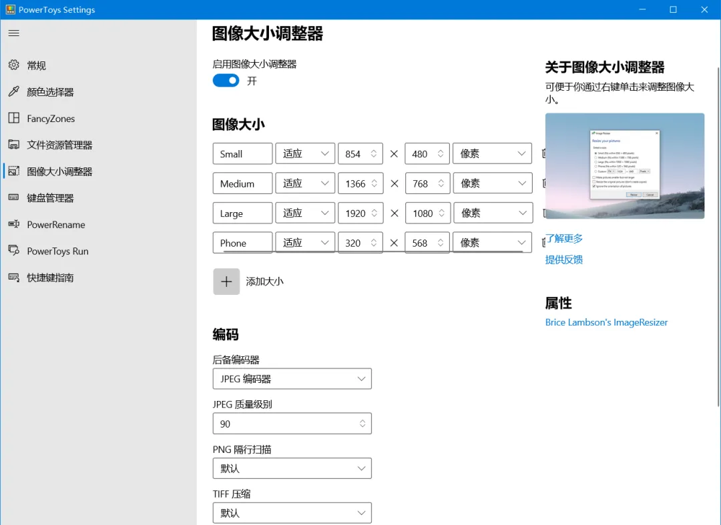Click the 快捷键指南 sidebar icon
The image size is (721, 525).
14,278
